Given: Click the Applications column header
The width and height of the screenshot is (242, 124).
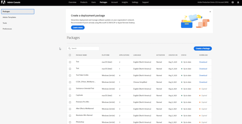Looking at the screenshot, I should coord(124,55).
